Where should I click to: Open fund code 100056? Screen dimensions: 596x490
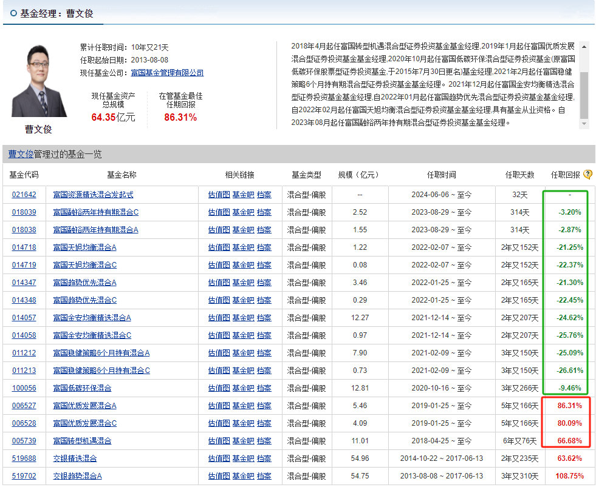[x=24, y=388]
